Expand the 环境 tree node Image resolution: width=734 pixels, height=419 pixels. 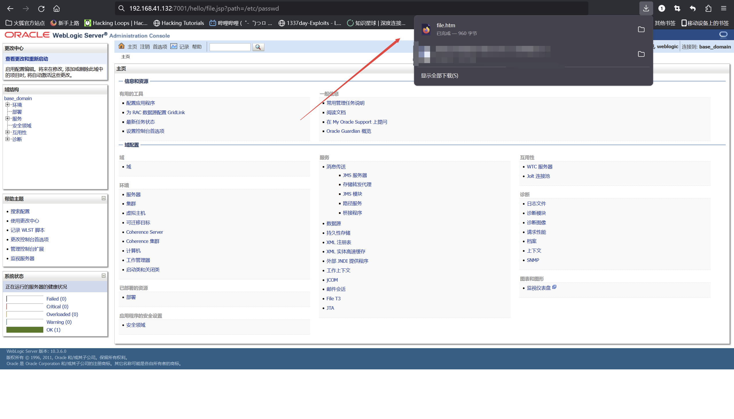[x=7, y=105]
